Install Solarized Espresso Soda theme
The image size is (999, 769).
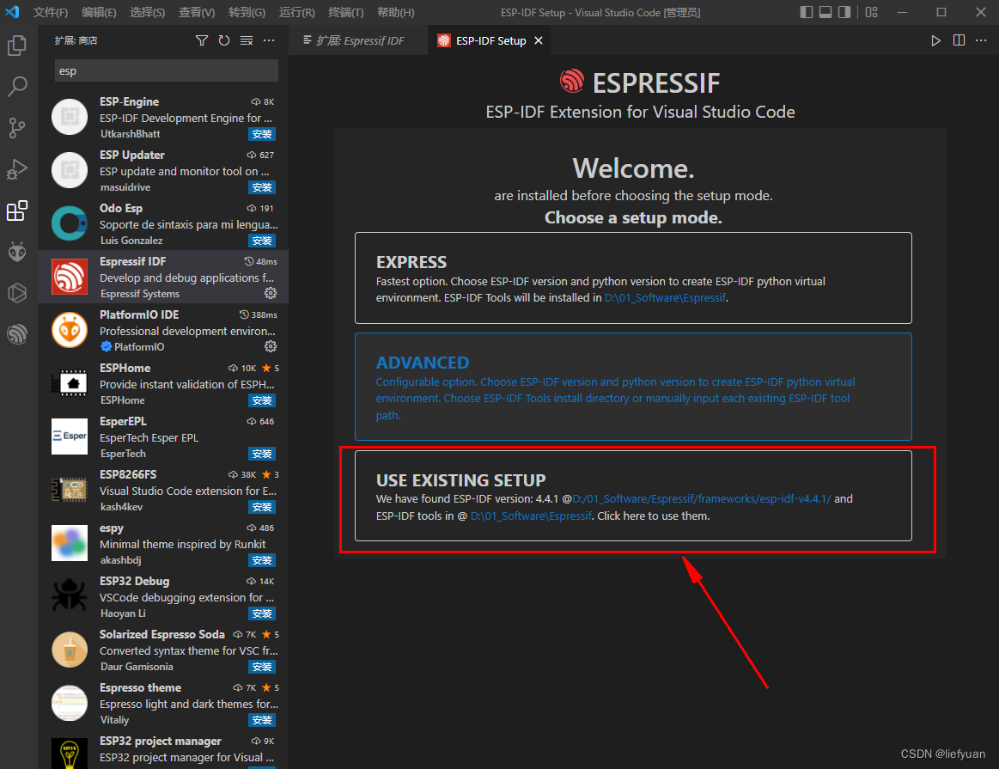[x=262, y=667]
